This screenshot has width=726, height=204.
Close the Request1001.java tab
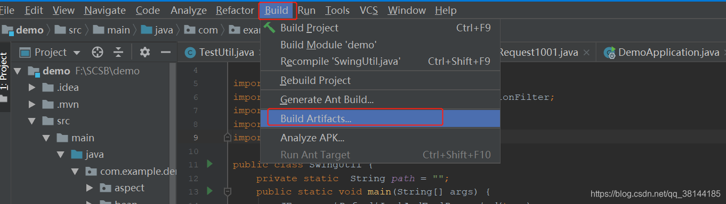[x=586, y=53]
